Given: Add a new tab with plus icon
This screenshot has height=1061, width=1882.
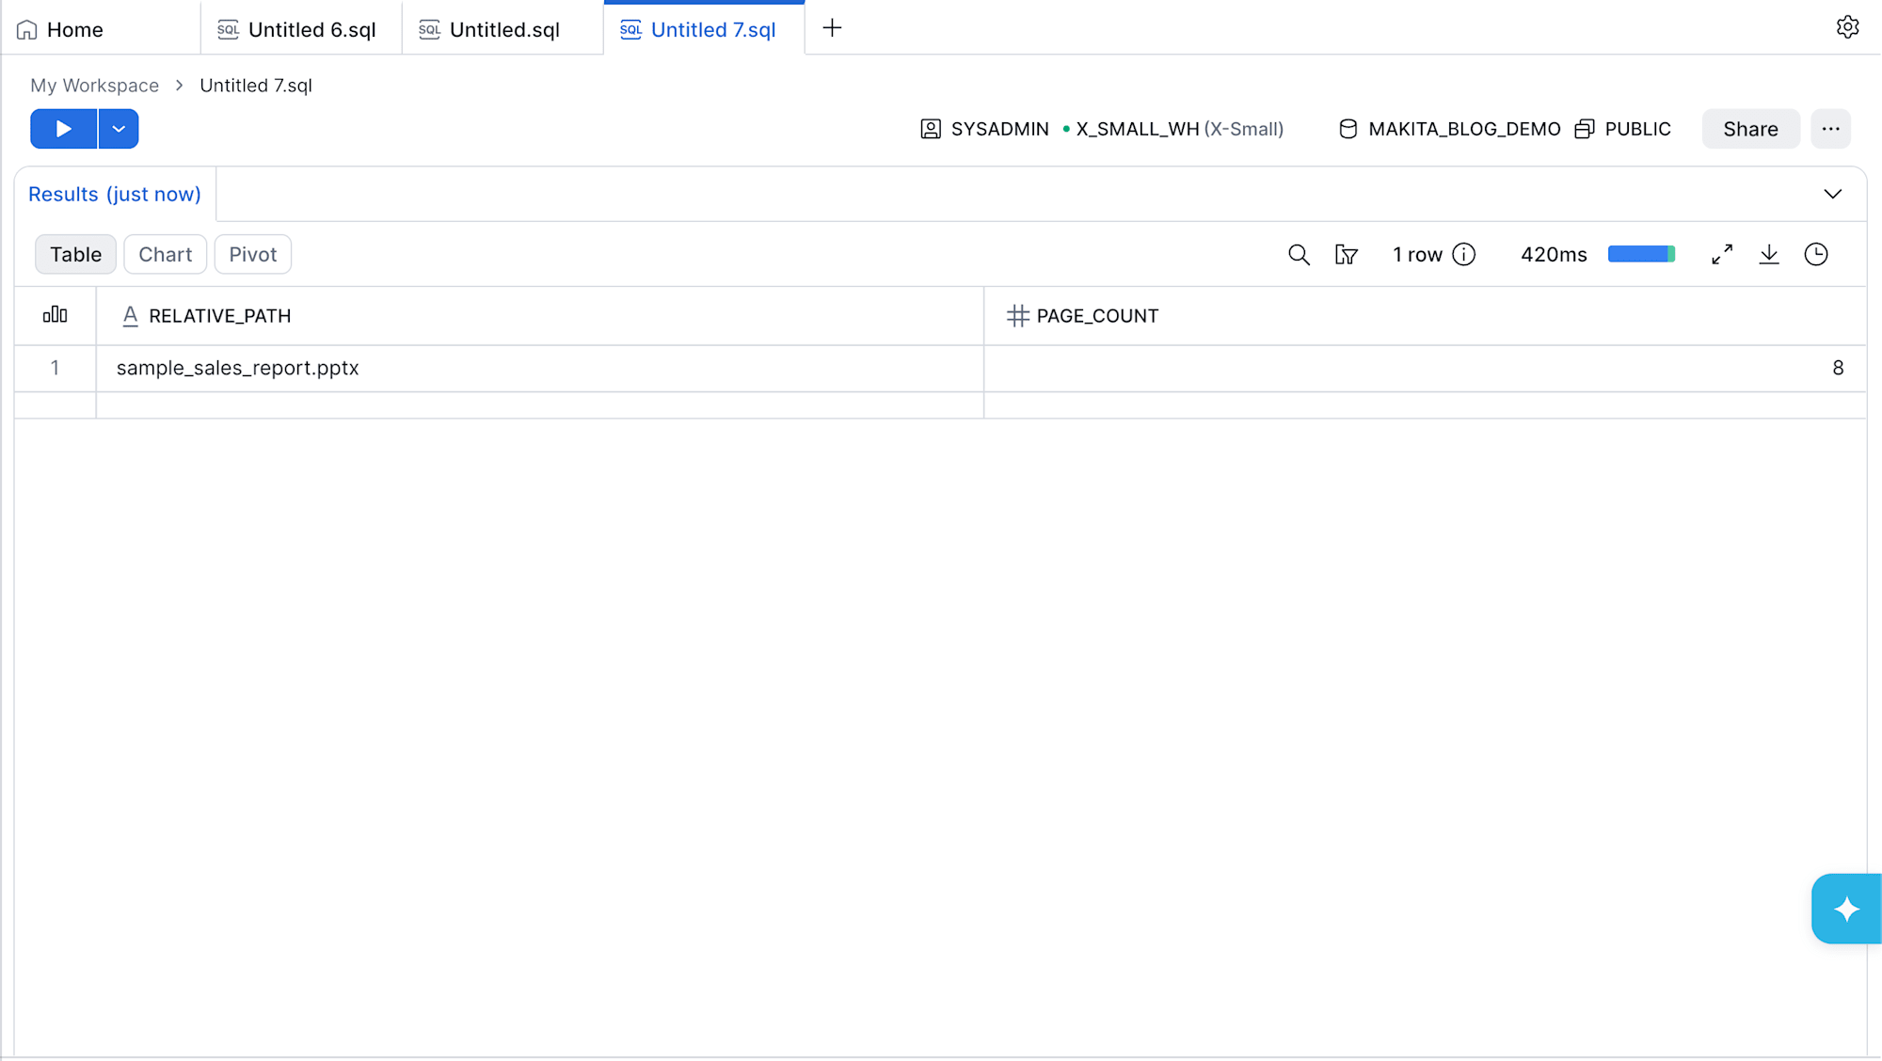Looking at the screenshot, I should [832, 28].
